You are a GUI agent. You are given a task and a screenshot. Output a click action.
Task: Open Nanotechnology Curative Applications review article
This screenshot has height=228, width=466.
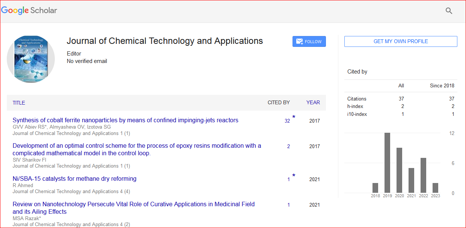coord(133,208)
